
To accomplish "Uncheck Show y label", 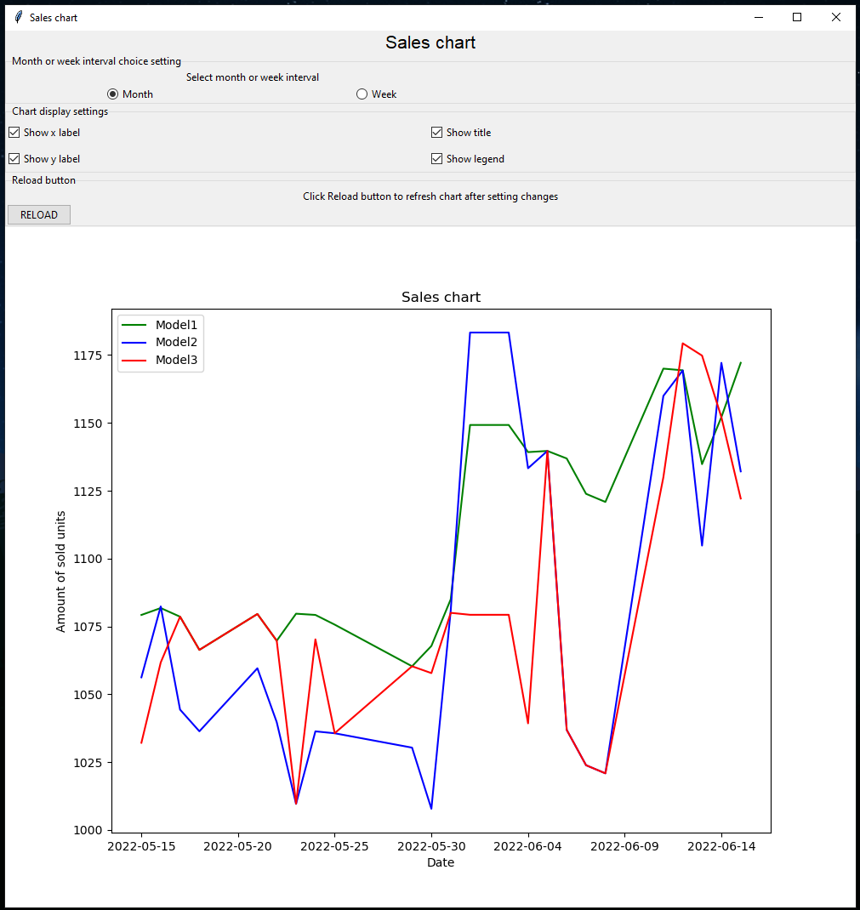I will 14,158.
